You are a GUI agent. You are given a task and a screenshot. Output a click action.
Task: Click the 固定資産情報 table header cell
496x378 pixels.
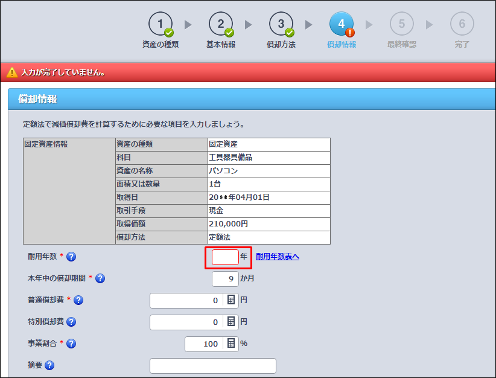pos(69,191)
